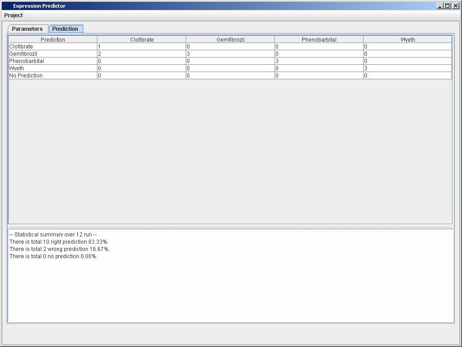Click Phenobarbital row value 3 under Phenobarbital

tap(319, 61)
